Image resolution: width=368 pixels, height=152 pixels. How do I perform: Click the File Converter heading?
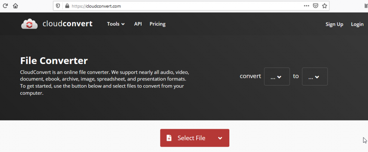click(x=54, y=61)
